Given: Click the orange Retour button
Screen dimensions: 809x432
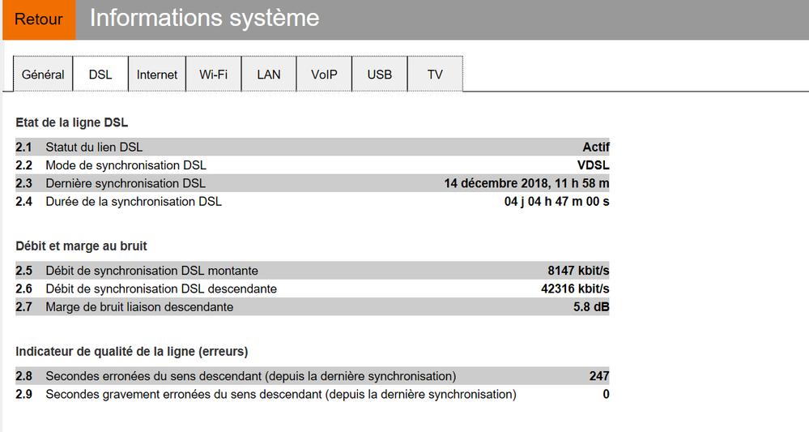Looking at the screenshot, I should click(38, 19).
